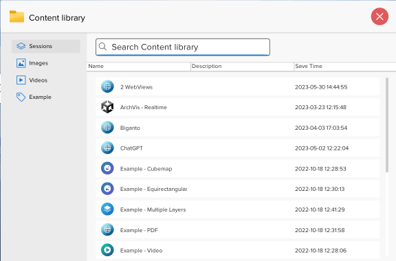Click the play icon beside Example - Video
The width and height of the screenshot is (396, 261).
pos(107,250)
